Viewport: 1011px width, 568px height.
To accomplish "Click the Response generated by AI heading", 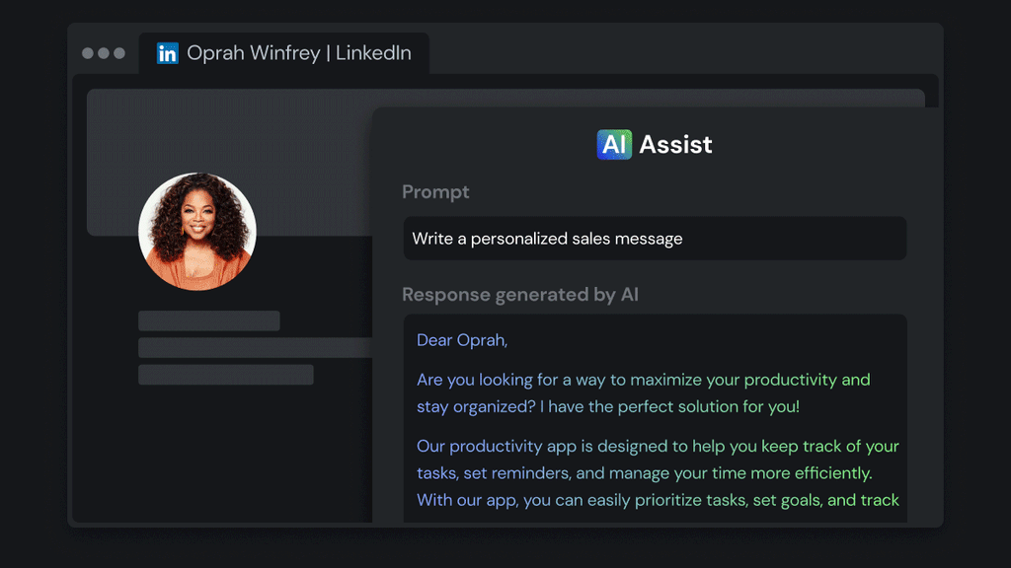I will pos(520,294).
